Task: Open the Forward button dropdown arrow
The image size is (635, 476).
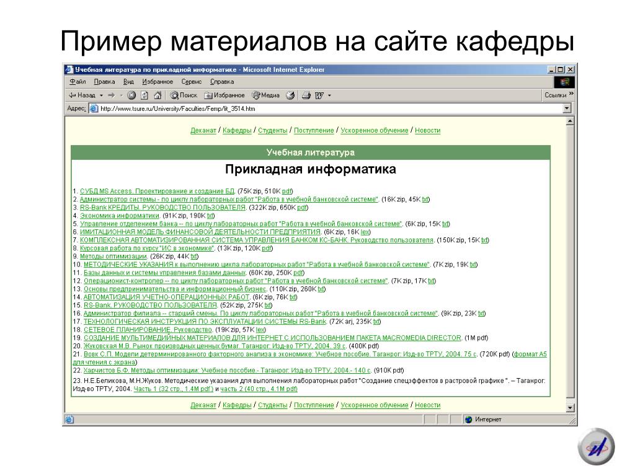Action: [x=121, y=95]
